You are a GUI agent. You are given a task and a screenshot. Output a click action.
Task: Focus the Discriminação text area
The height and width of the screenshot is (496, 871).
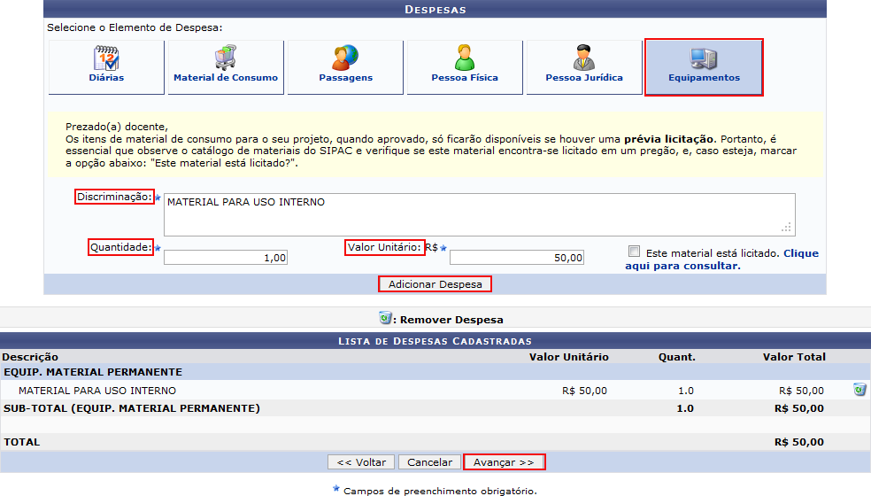(x=478, y=214)
